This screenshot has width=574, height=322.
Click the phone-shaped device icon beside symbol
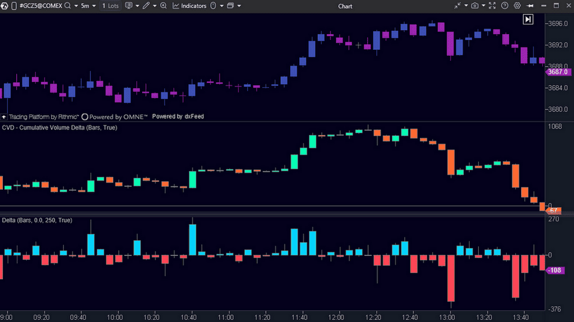pos(14,6)
